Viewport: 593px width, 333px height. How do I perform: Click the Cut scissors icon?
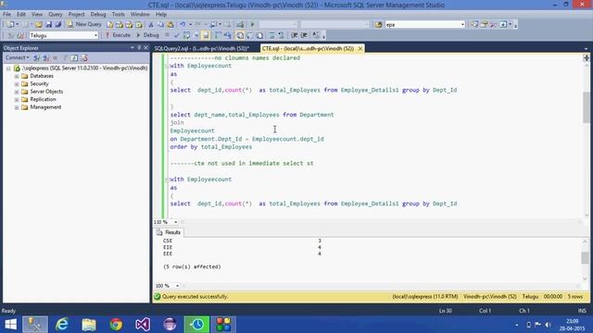151,25
